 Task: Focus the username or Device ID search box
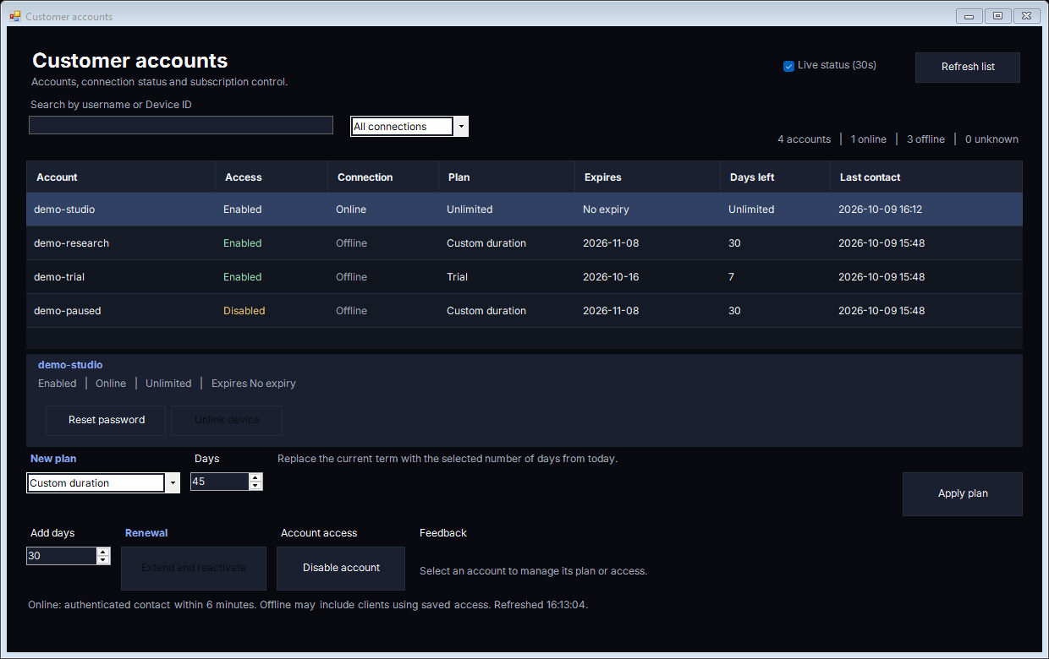(x=181, y=125)
